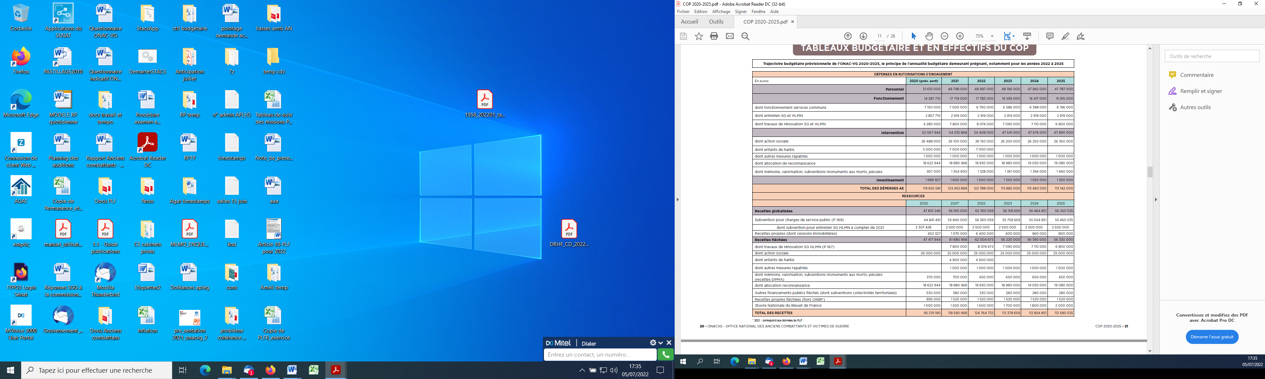Open the 73% zoom level dropdown
Screen dimensions: 1265x379
[992, 36]
